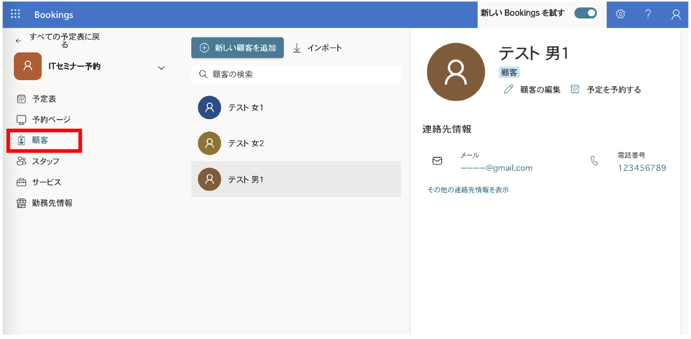This screenshot has height=339, width=691.
Task: Go back via すべての予定表に戻る
Action: (57, 41)
